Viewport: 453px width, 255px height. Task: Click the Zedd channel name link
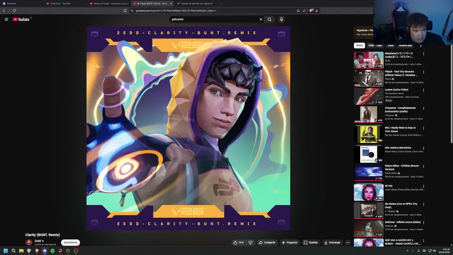click(x=38, y=241)
